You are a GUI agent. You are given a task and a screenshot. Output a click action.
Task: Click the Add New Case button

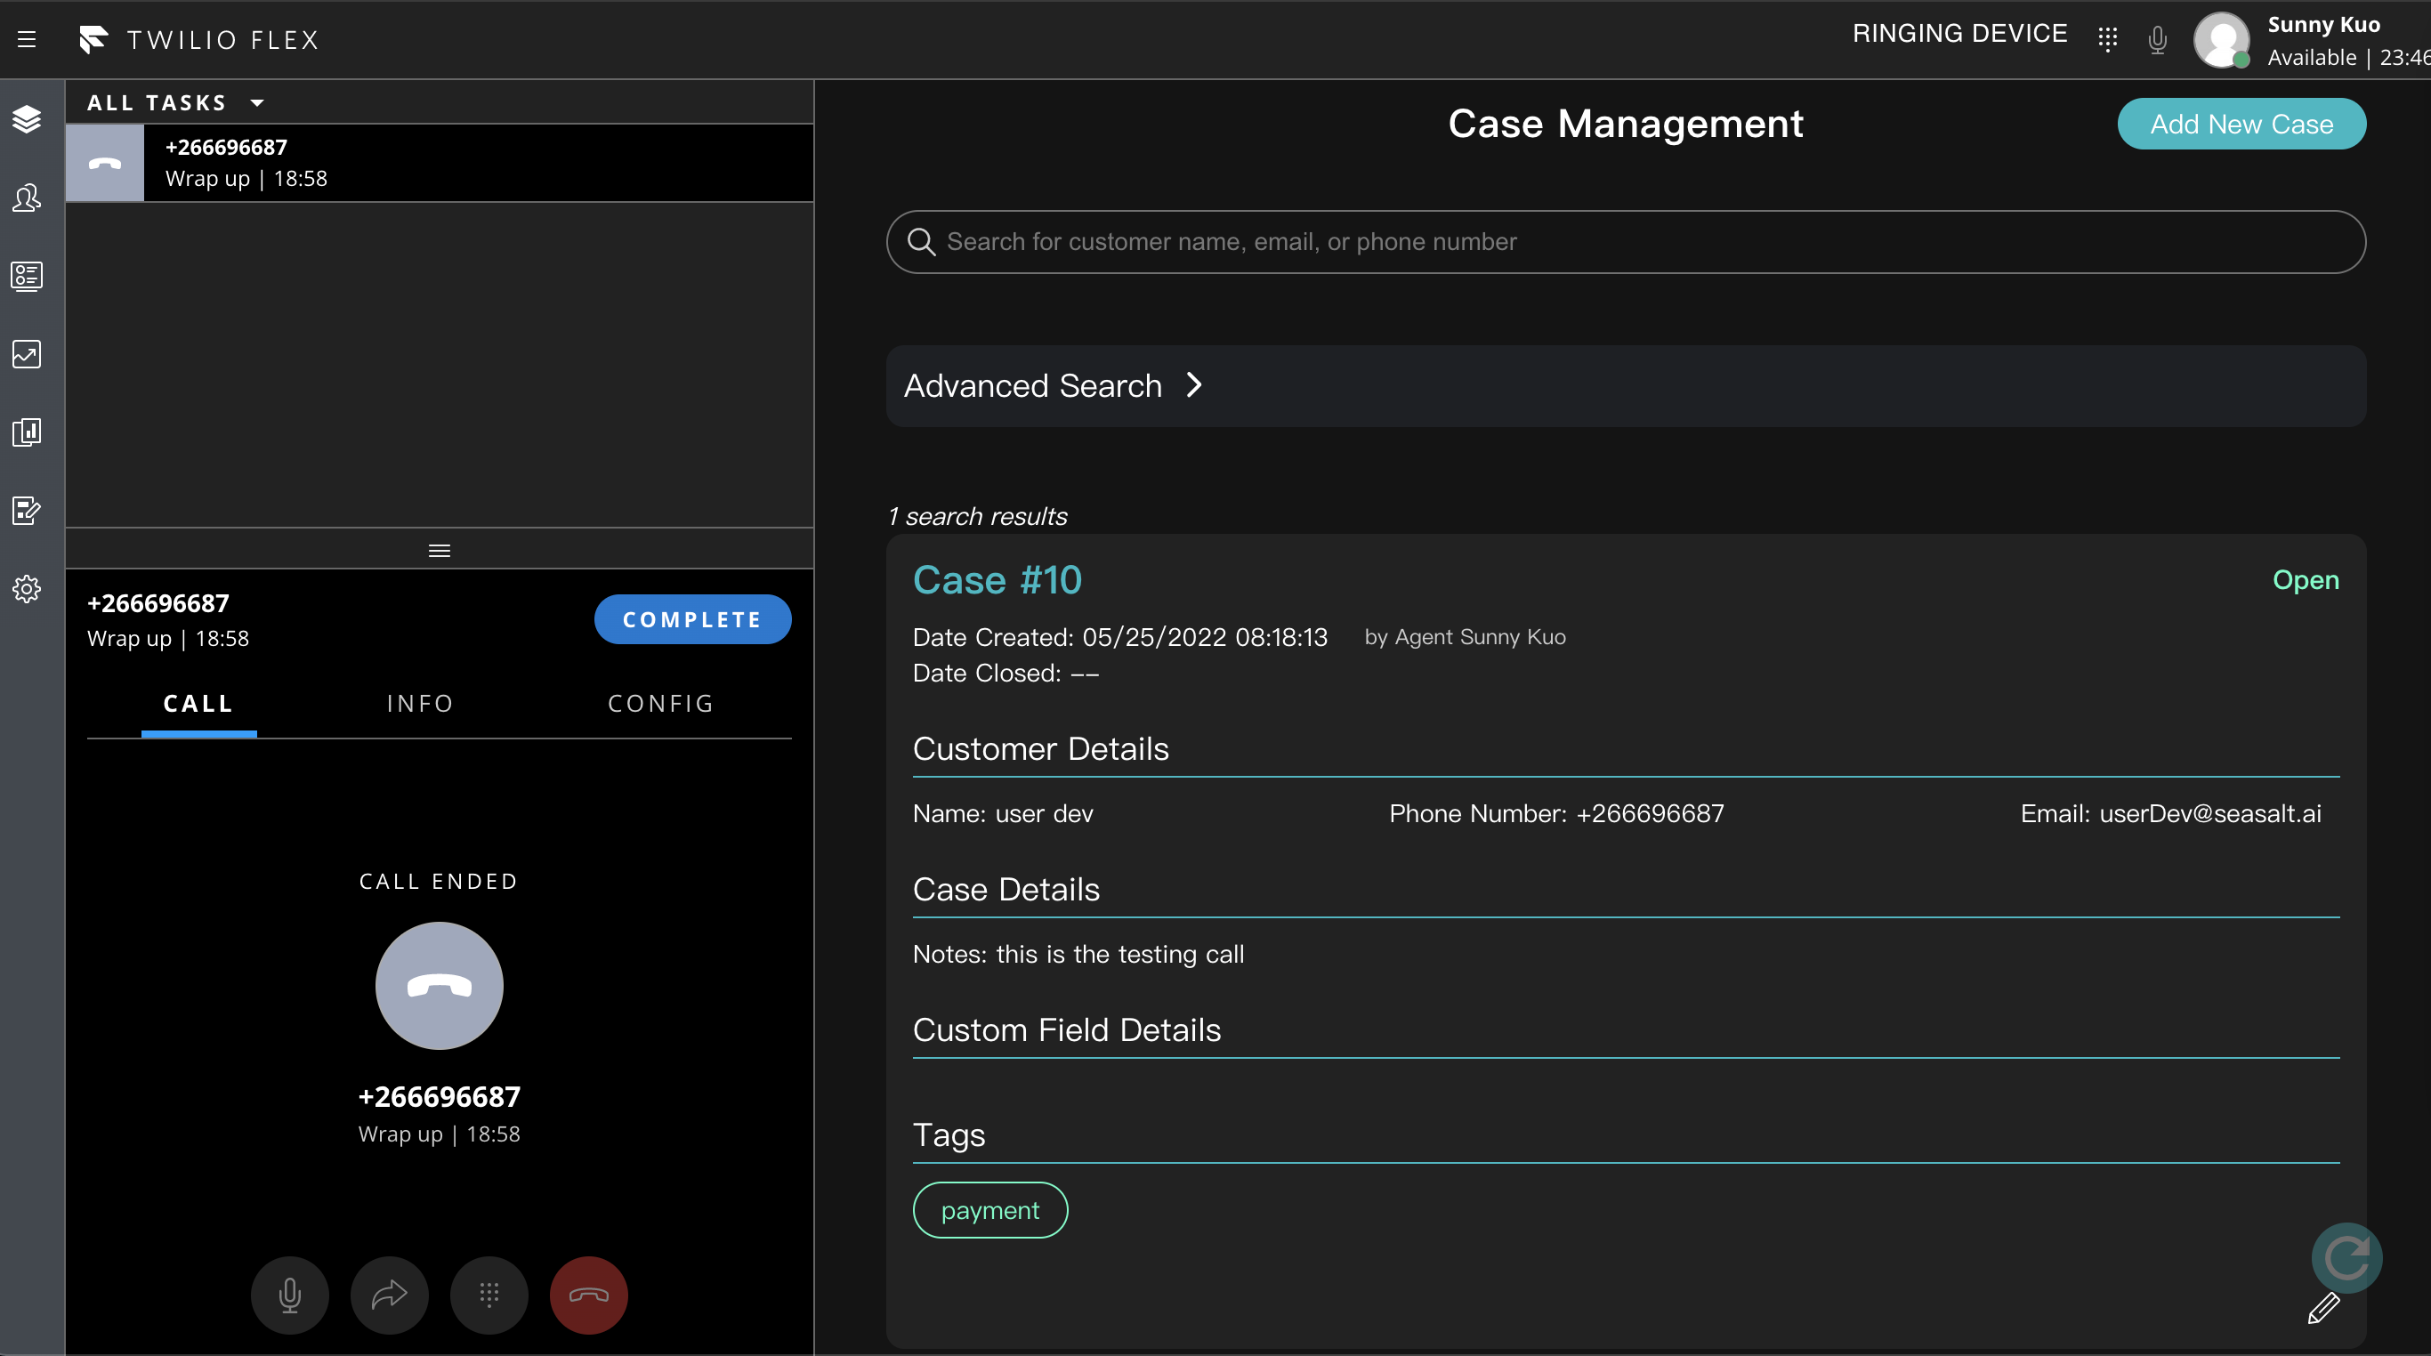point(2241,123)
